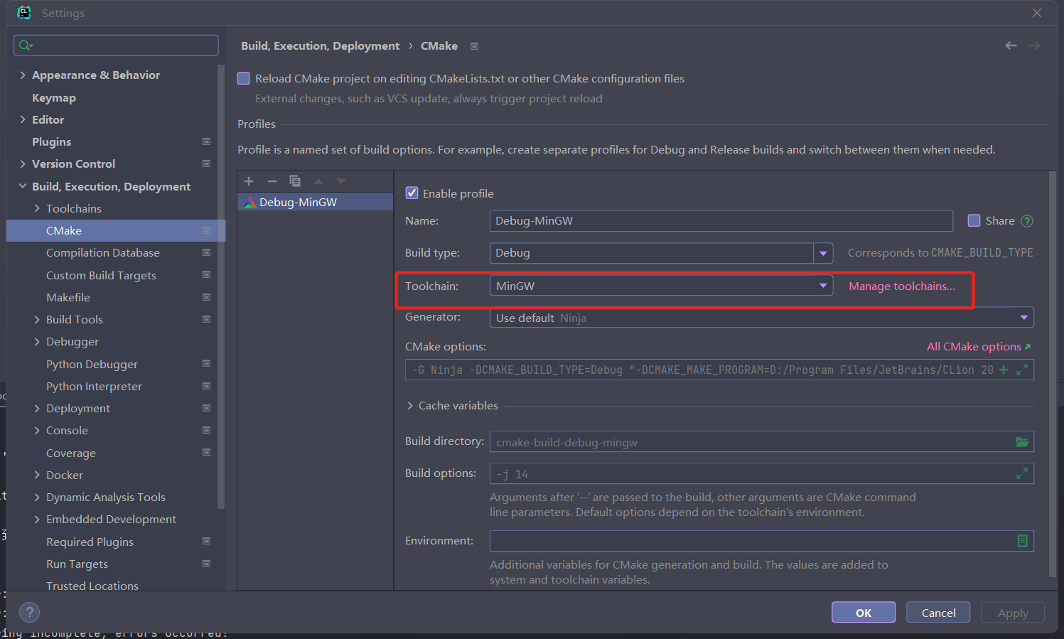This screenshot has height=639, width=1064.
Task: Click the help icon next to Share
Action: 1027,221
